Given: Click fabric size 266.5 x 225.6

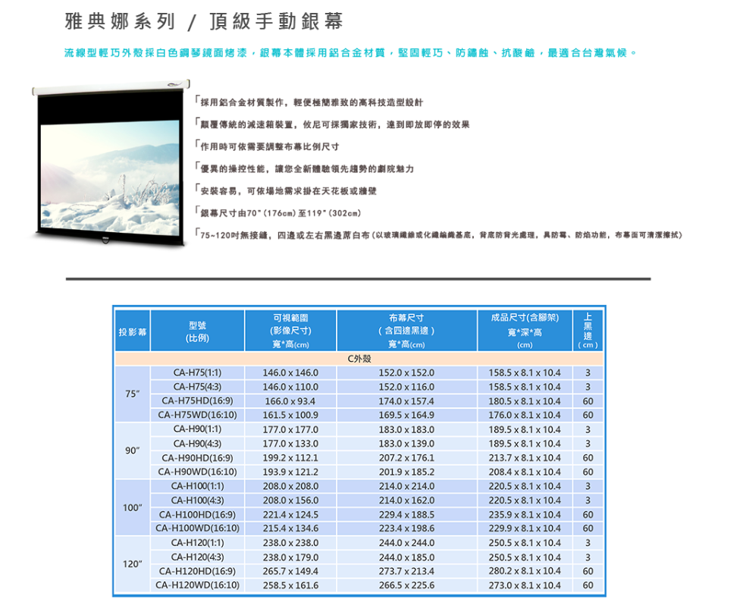Looking at the screenshot, I should coord(406,586).
